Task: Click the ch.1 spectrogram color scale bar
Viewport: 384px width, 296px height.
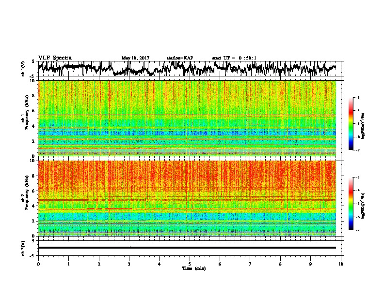Action: (x=351, y=124)
